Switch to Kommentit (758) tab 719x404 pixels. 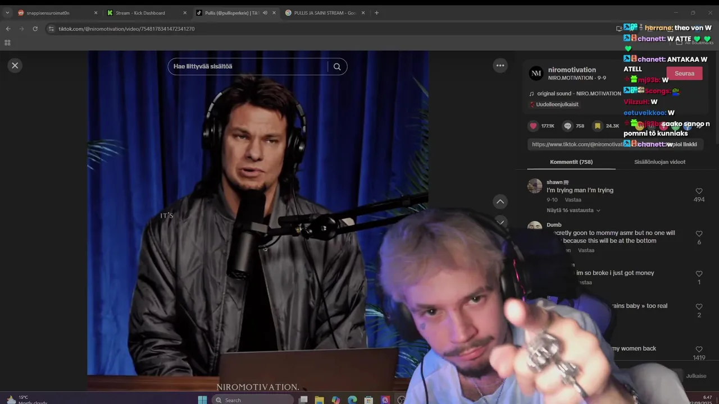pos(571,162)
